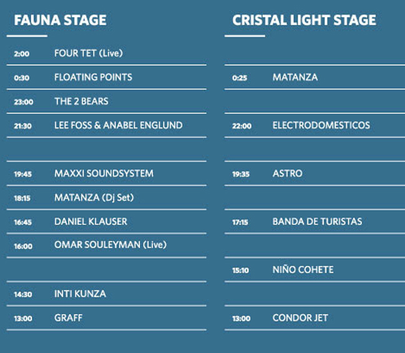Click the 22:00 time slot

point(242,126)
